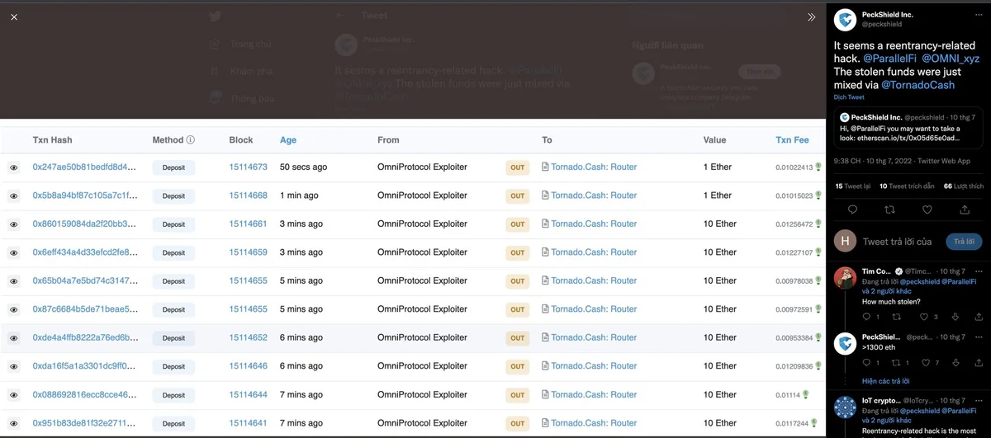Screen dimensions: 991x438
Task: Click Deposit method badge in 0xde4a4ffb82 row
Action: pyautogui.click(x=173, y=338)
